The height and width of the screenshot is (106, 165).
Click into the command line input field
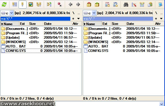tap(107, 104)
